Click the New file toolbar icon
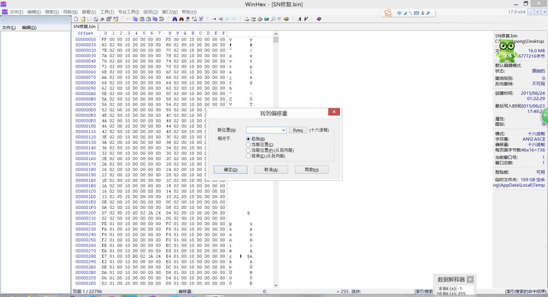This screenshot has width=548, height=297. click(76, 19)
